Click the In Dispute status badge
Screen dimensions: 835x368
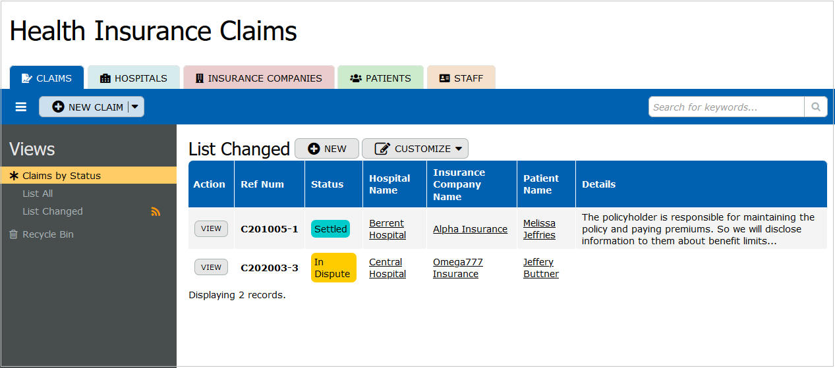click(333, 268)
